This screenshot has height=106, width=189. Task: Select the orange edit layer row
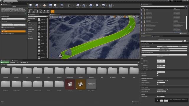pos(14,32)
